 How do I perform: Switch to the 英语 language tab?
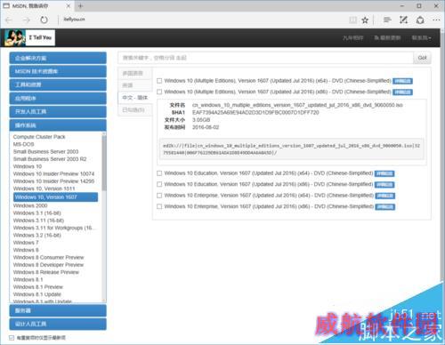[135, 85]
